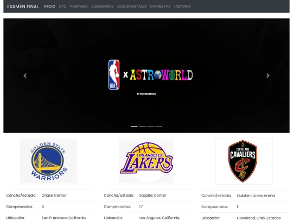Select the second carousel slide indicator
Image resolution: width=293 pixels, height=220 pixels.
pos(142,127)
